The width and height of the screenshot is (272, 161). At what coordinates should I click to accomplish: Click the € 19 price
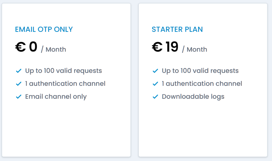point(165,47)
